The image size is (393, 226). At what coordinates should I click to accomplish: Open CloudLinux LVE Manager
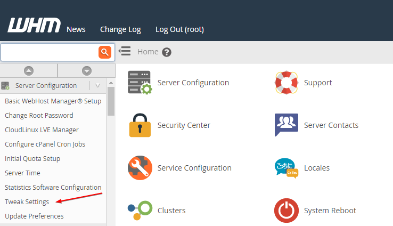click(42, 130)
